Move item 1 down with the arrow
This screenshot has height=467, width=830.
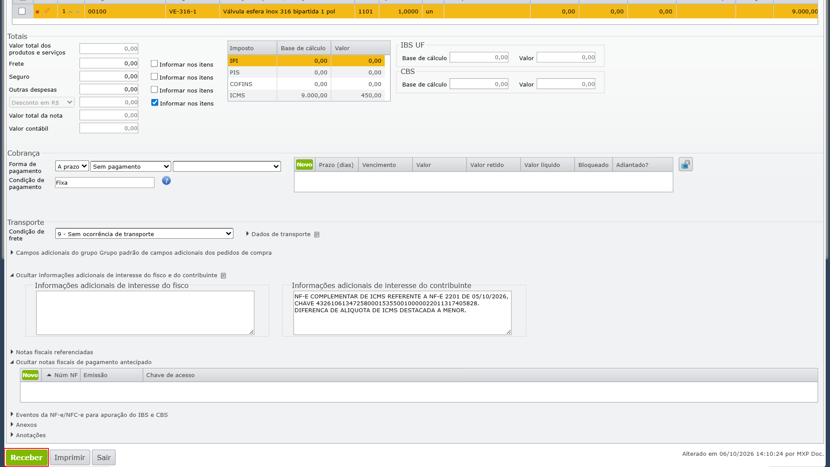pos(78,12)
